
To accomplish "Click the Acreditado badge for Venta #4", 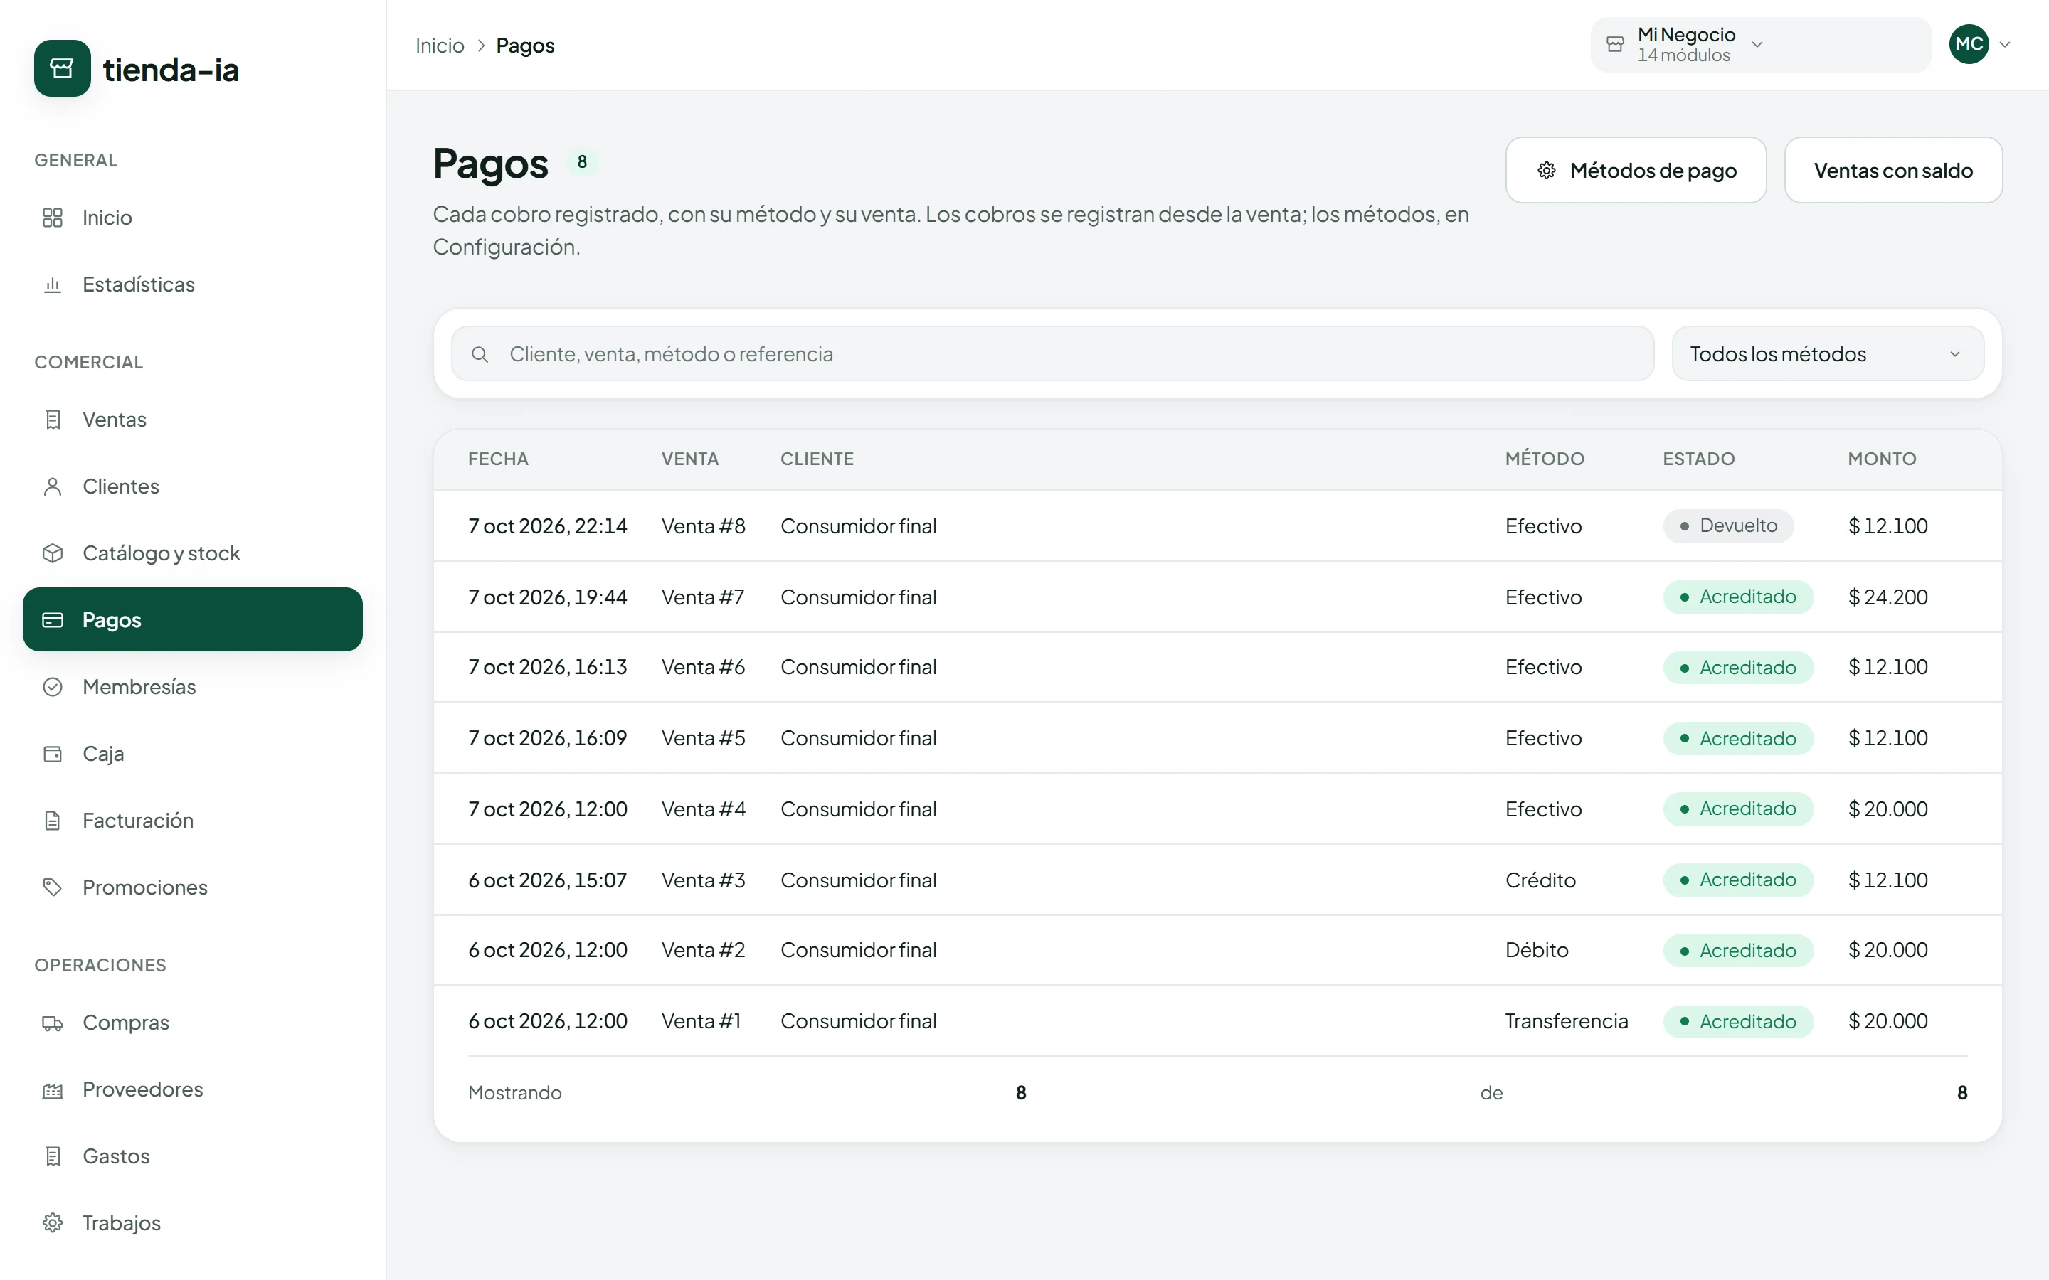I will 1738,809.
